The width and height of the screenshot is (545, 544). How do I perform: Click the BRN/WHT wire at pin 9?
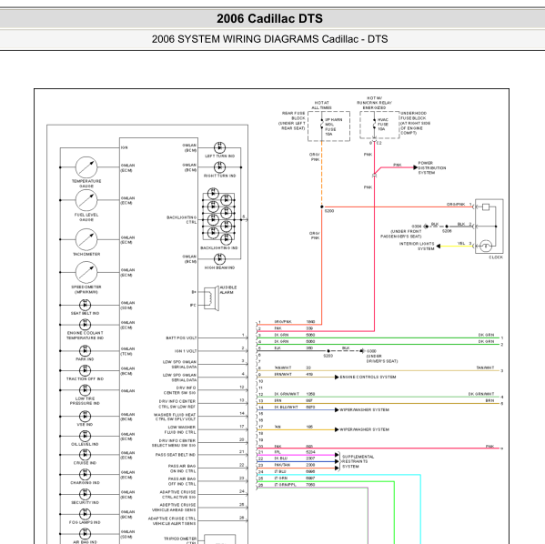pyautogui.click(x=298, y=378)
